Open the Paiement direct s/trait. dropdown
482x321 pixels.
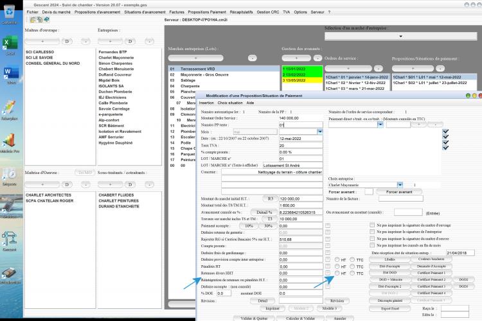pos(380,125)
